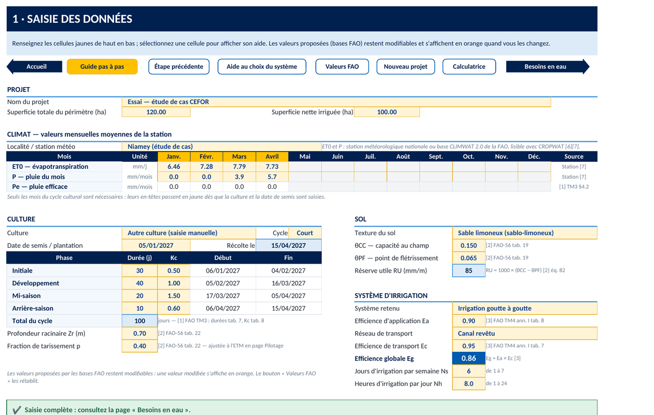Open the Cycle dropdown showing Court
654x415 pixels.
305,233
